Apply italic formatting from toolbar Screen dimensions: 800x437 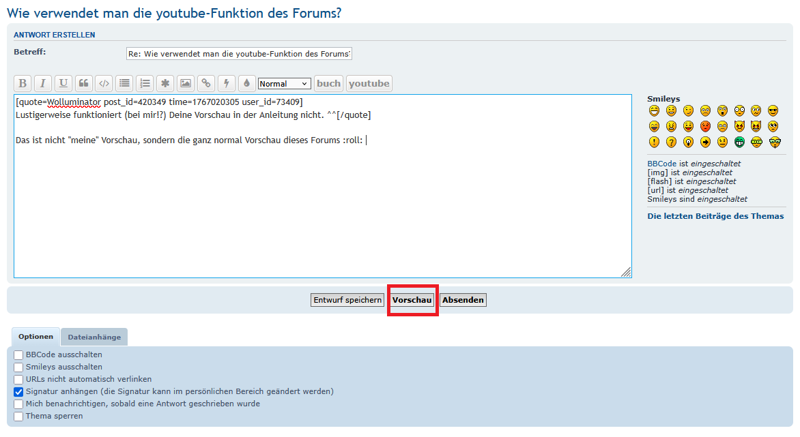tap(43, 84)
